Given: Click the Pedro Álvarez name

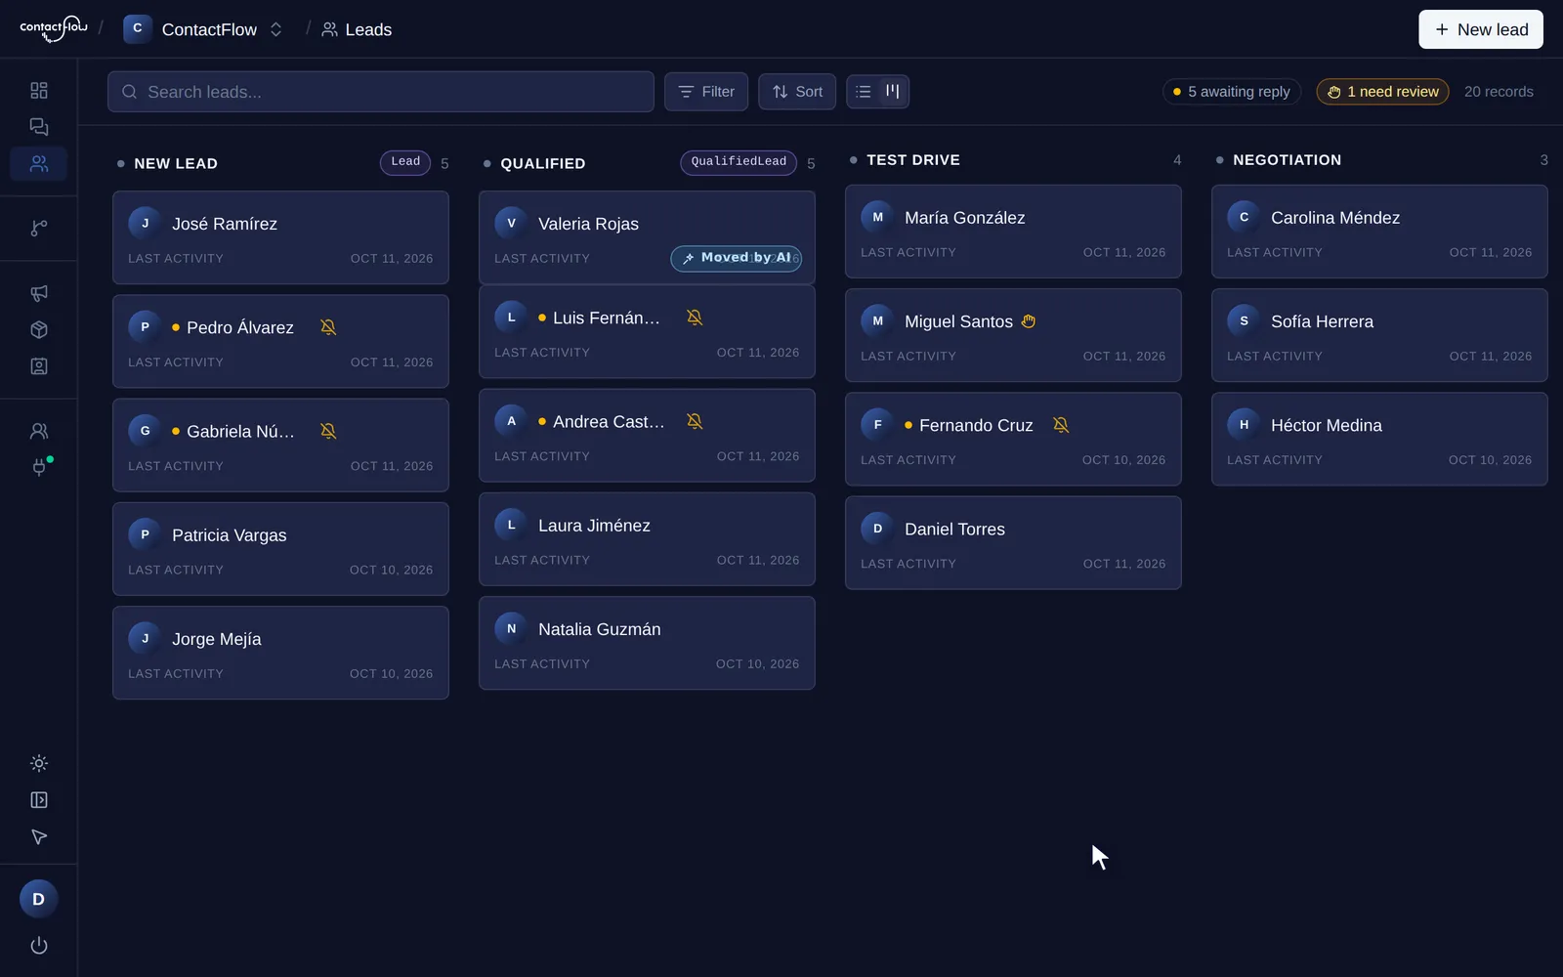Looking at the screenshot, I should click(x=240, y=327).
